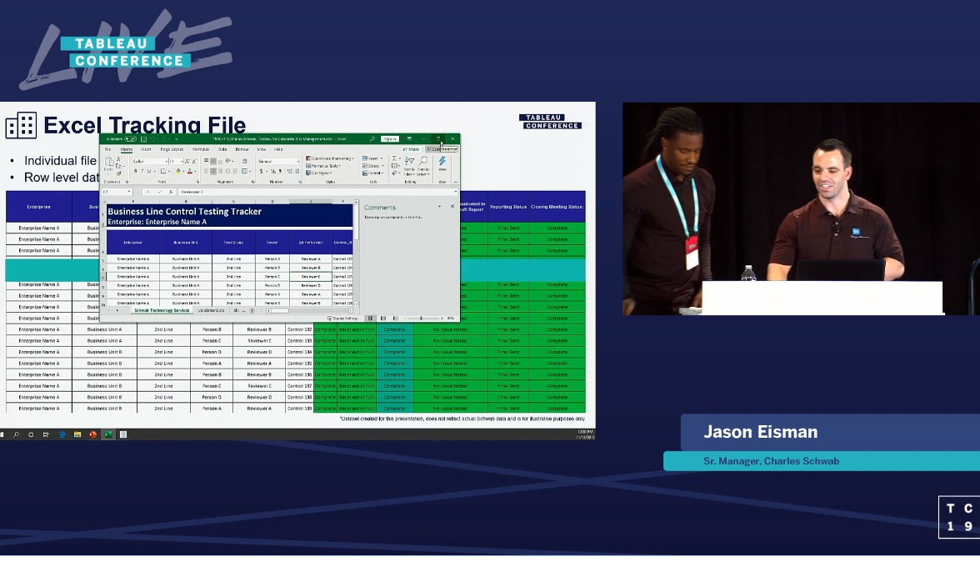This screenshot has width=980, height=567.
Task: Collapse the ribbon with the chevron
Action: coord(456,182)
